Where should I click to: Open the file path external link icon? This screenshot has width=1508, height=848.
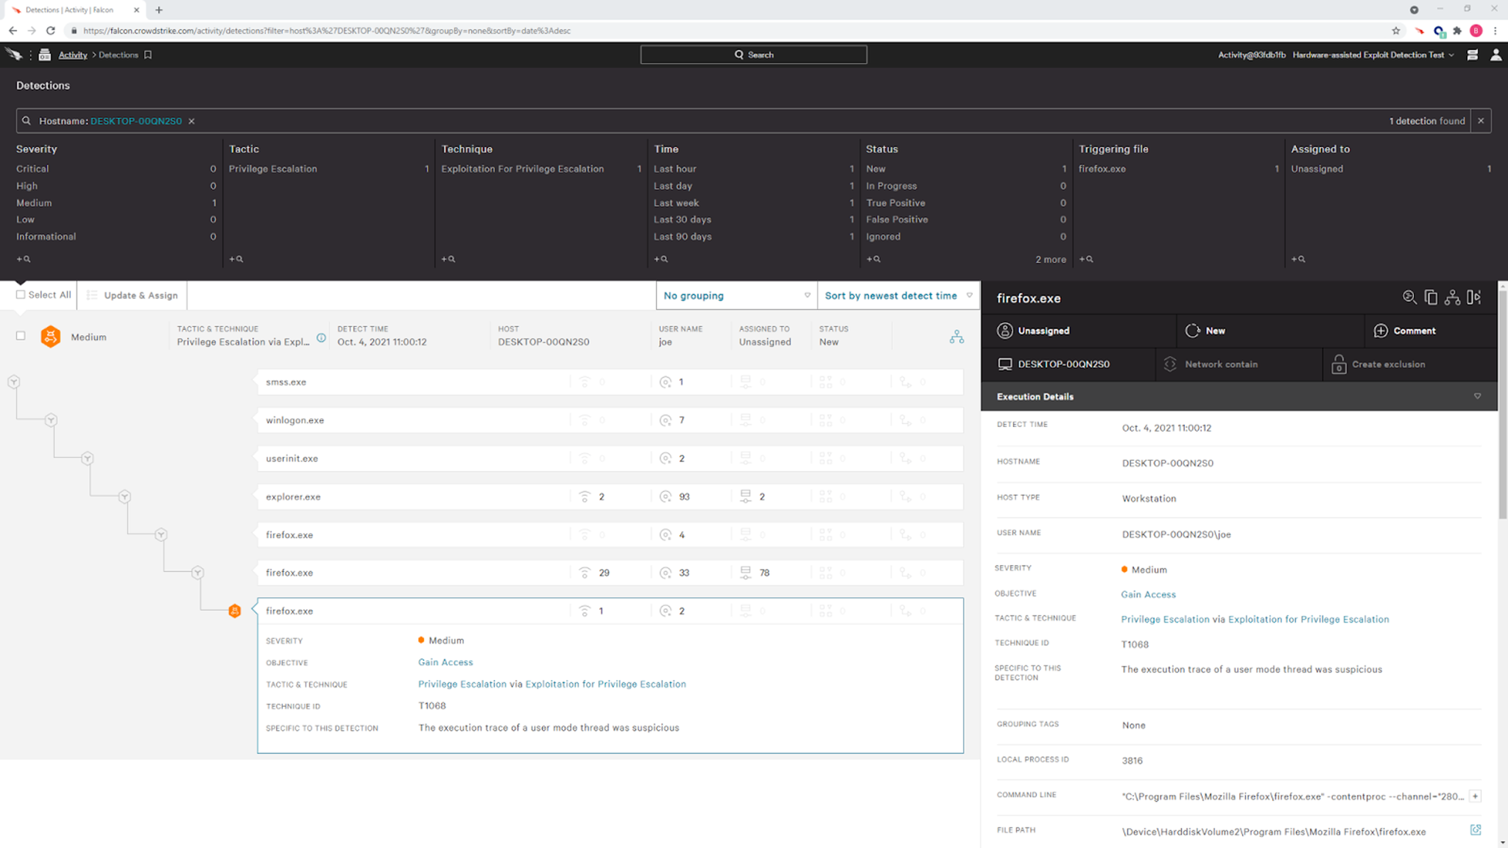click(1475, 830)
